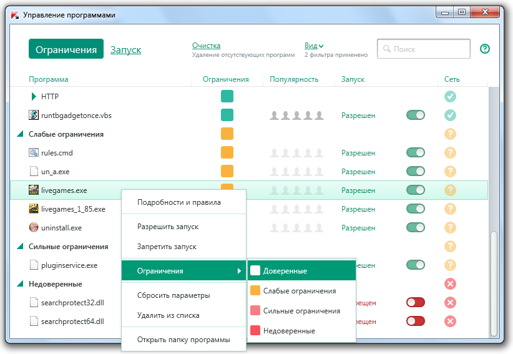The height and width of the screenshot is (354, 513).
Task: Switch to the Ограничения tab
Action: [x=66, y=49]
